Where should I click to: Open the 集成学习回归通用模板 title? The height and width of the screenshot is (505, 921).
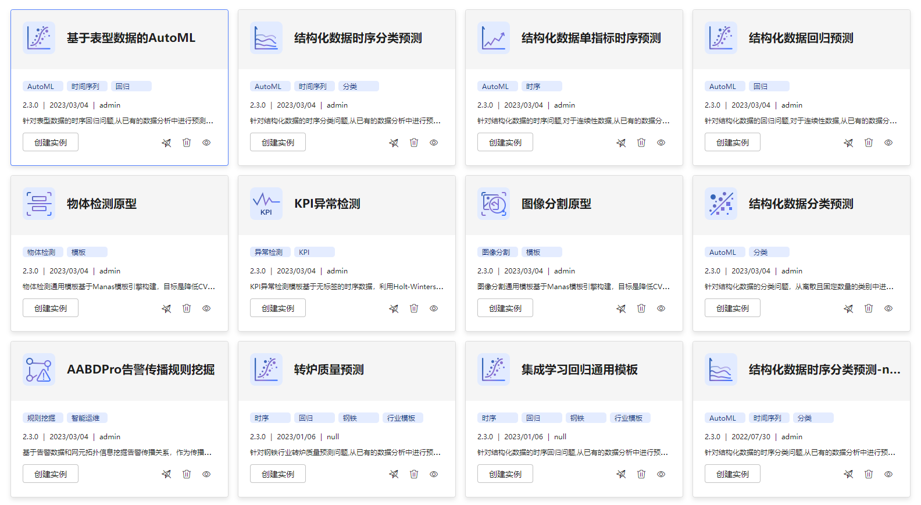[579, 369]
